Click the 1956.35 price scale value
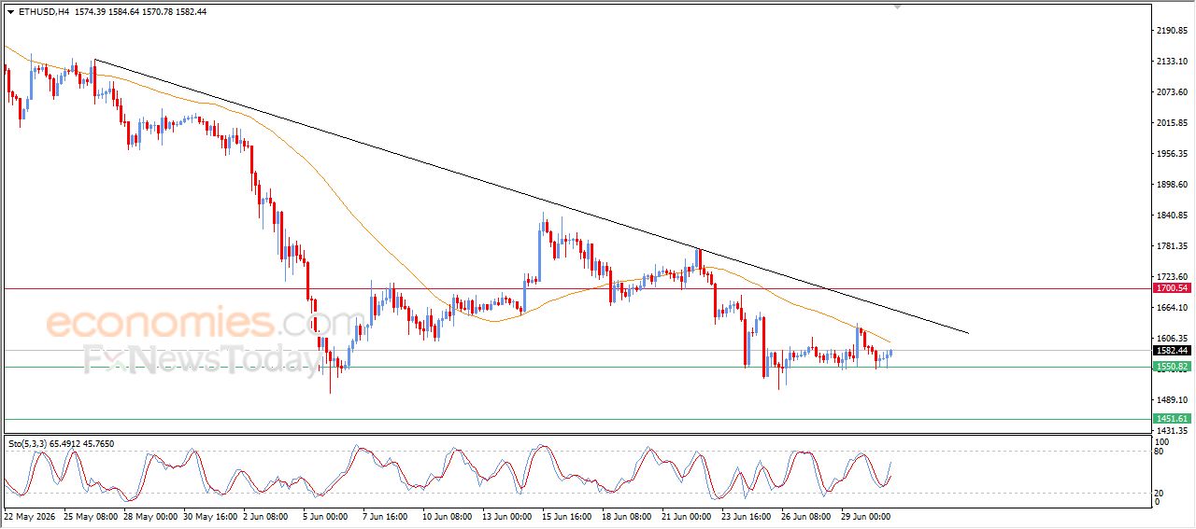 pos(1173,154)
